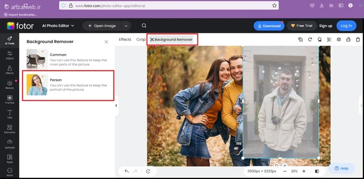Image resolution: width=364 pixels, height=179 pixels.
Task: Open the Effects sidebar tool
Action: click(10, 70)
